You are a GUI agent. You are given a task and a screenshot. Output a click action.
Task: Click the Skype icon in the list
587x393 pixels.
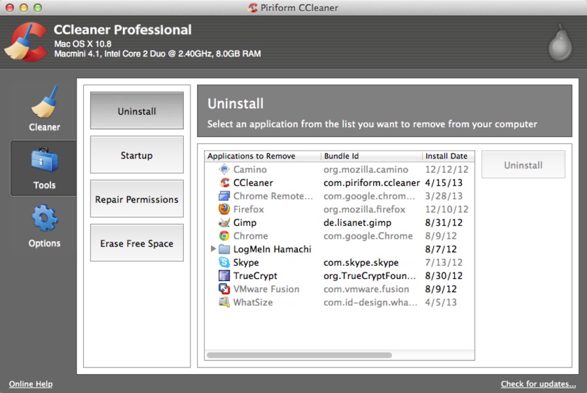pos(224,263)
